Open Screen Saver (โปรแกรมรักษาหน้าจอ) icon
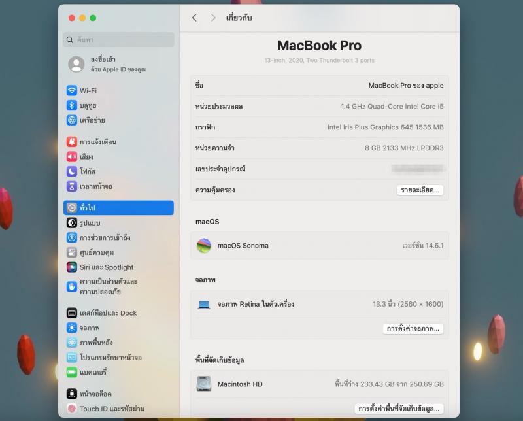The width and height of the screenshot is (523, 421). [x=72, y=358]
